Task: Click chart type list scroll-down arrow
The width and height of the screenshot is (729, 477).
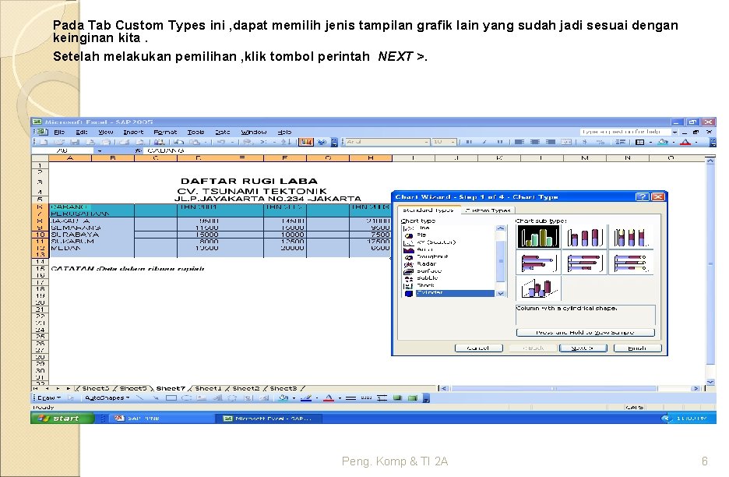Action: pos(500,293)
